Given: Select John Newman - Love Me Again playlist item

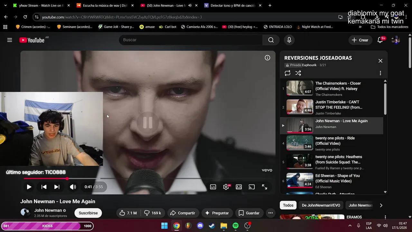Looking at the screenshot, I should click(332, 126).
